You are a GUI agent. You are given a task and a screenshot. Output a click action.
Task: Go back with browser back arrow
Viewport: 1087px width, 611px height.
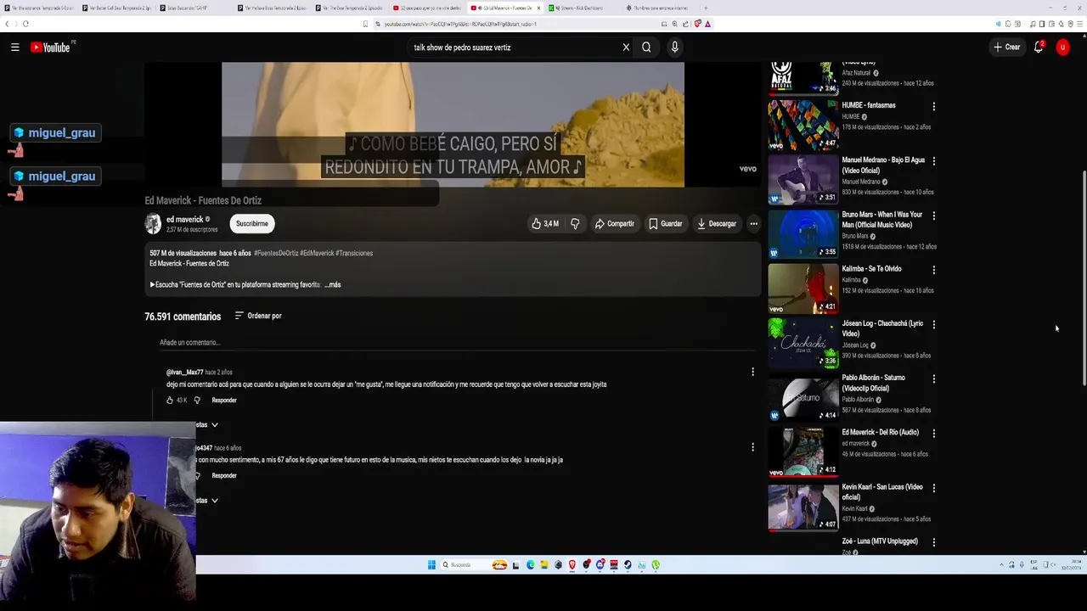click(x=8, y=24)
